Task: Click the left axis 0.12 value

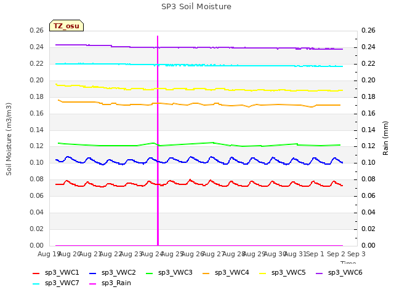Action: pyautogui.click(x=37, y=146)
